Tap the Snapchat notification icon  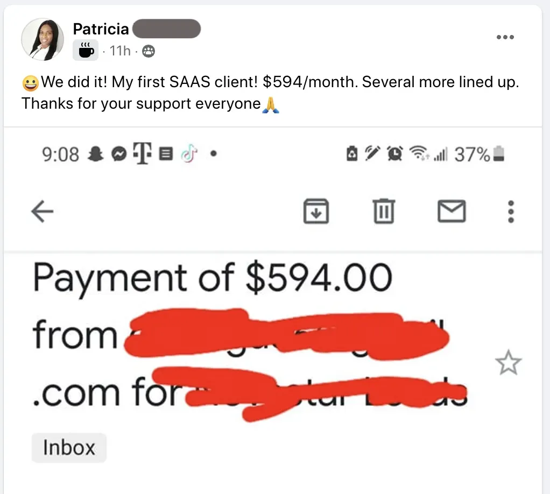tap(95, 154)
